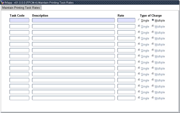Choose Single radio in second row
This screenshot has height=113, width=180.
pyautogui.click(x=139, y=26)
